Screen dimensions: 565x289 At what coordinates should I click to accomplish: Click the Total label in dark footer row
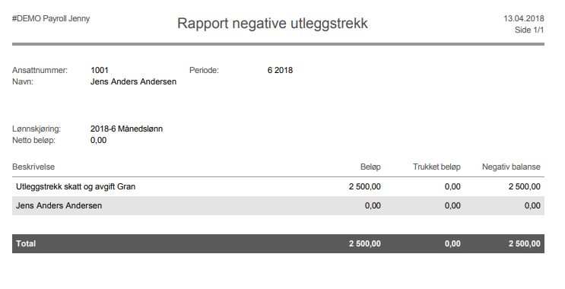[x=26, y=244]
